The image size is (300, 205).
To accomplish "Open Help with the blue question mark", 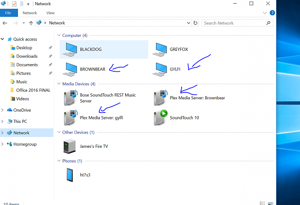I will pos(272,13).
